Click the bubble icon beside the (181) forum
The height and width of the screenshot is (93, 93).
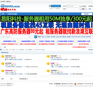coord(48,64)
